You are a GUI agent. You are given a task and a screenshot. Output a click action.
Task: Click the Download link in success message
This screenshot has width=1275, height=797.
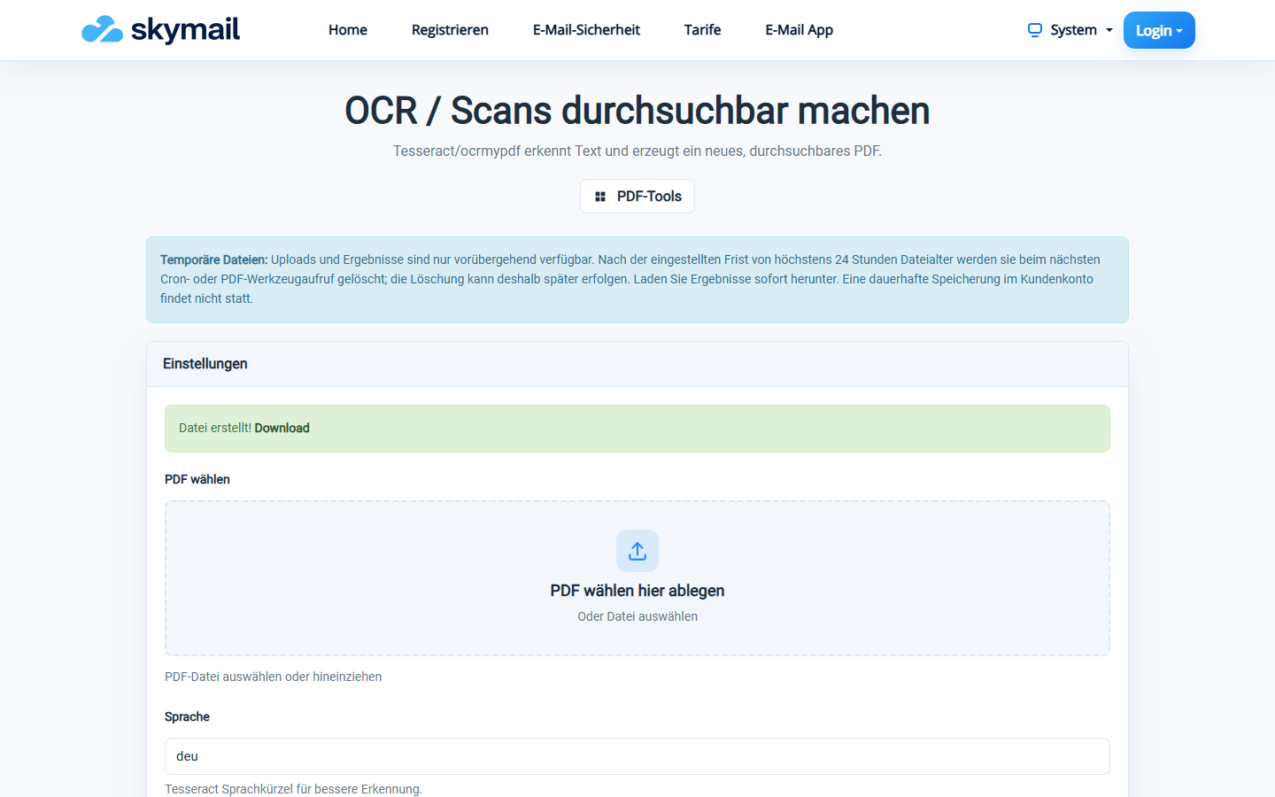pos(282,428)
